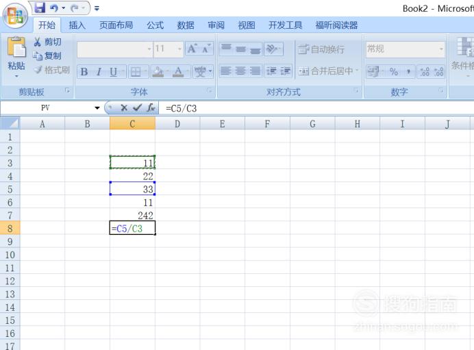This screenshot has height=350, width=474.
Task: Increase decimal places
Action: click(x=425, y=72)
